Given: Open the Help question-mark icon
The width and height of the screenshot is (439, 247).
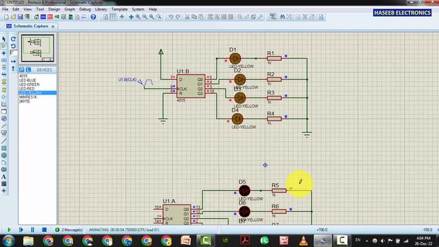Looking at the screenshot, I should coord(93,17).
